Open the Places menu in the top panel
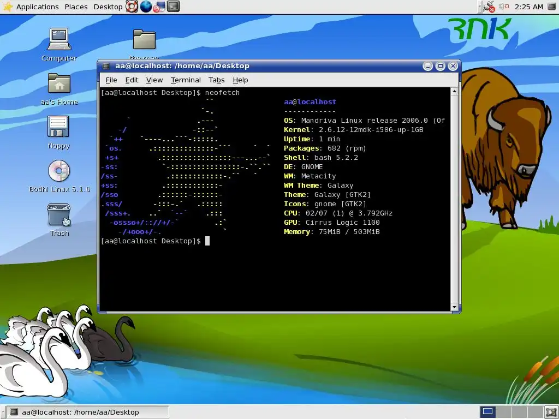This screenshot has width=559, height=419. coord(76,7)
